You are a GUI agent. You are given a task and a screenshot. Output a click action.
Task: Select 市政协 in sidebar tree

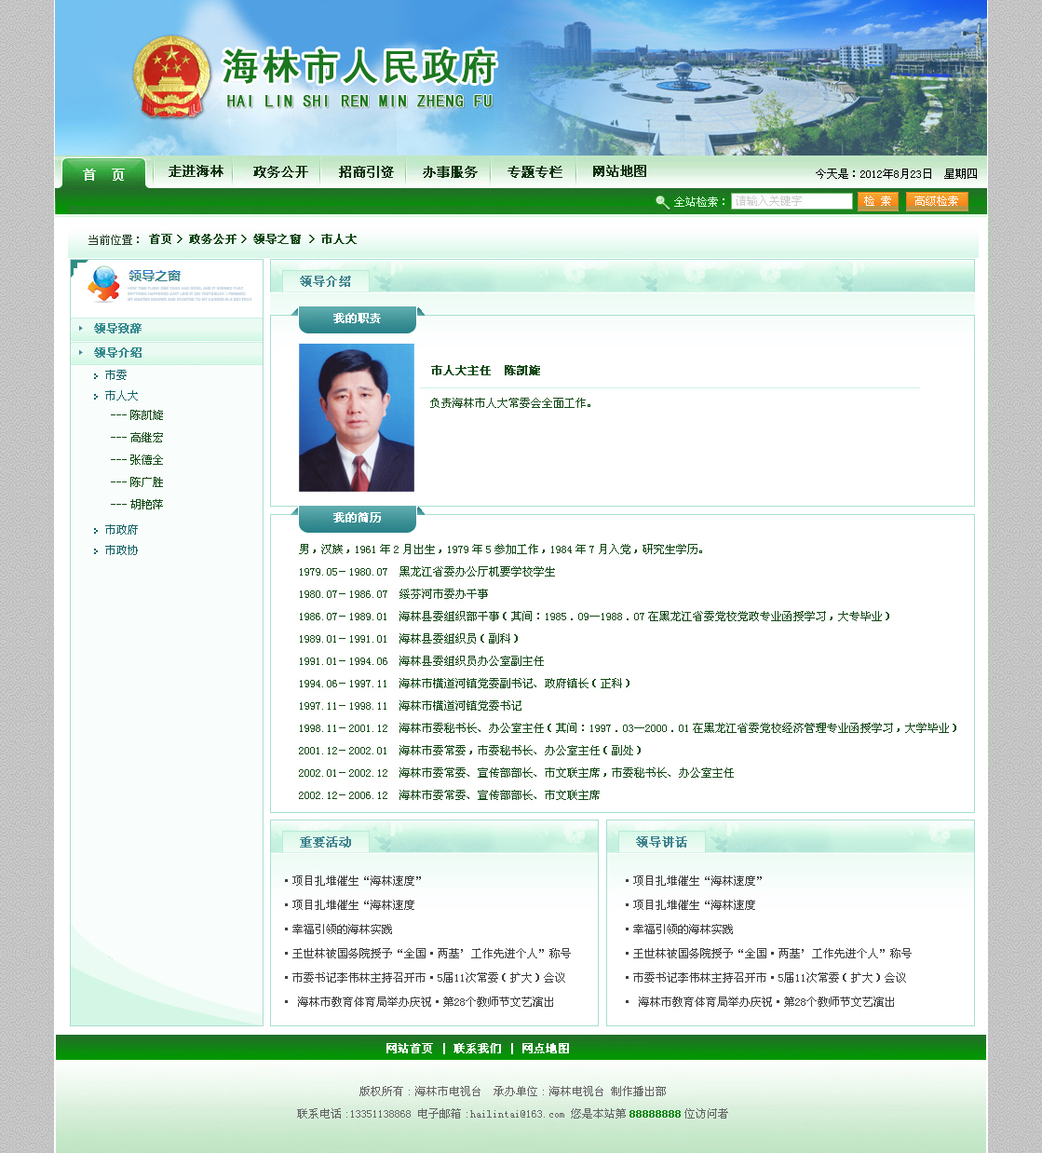(121, 550)
